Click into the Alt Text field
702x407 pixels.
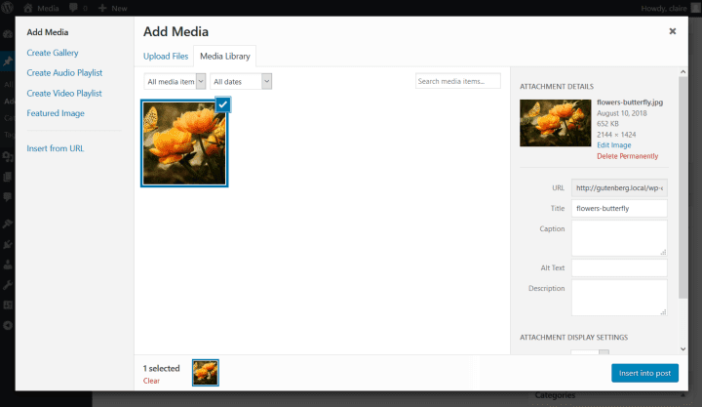click(619, 268)
